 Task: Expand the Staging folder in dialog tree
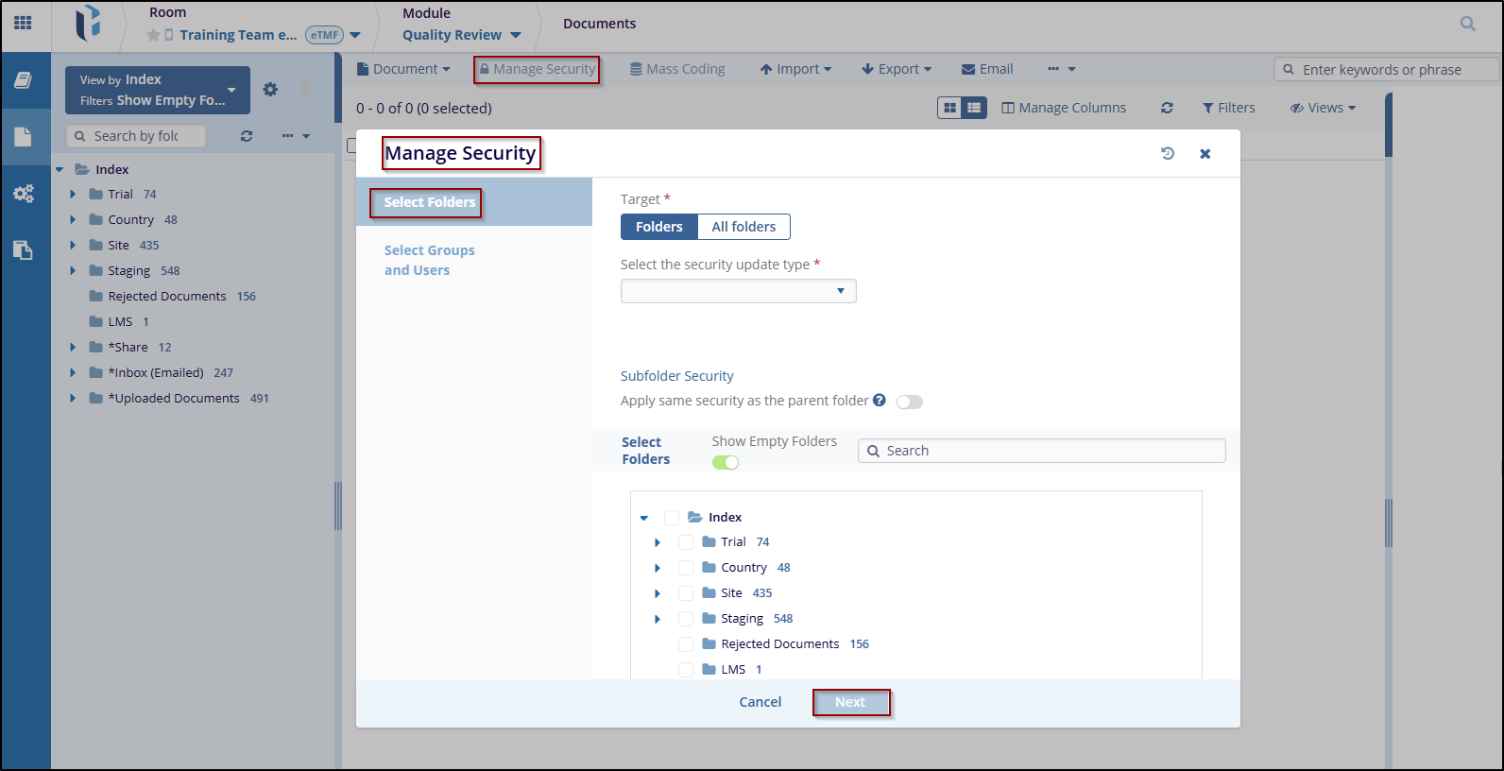pyautogui.click(x=658, y=619)
